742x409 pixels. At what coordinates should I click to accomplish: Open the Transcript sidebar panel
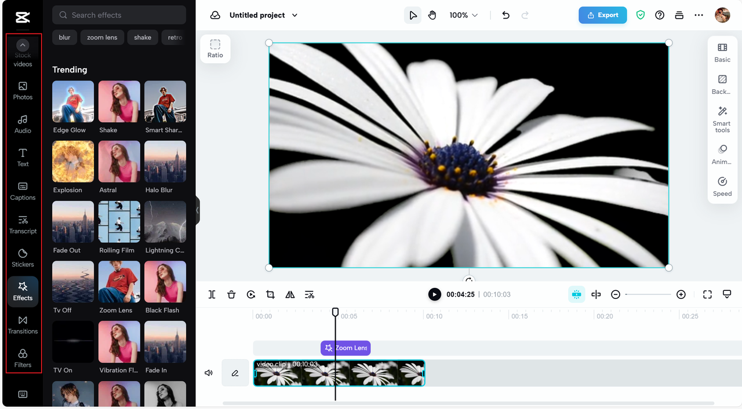[x=23, y=225]
